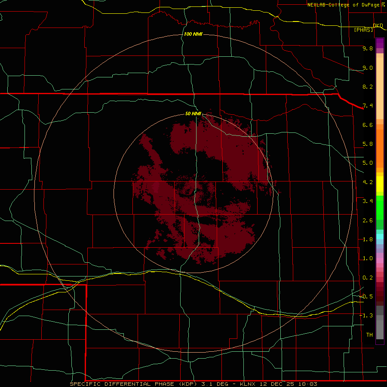387x387 pixels.
Task: Click the 12 DEC 25 10:03 timestamp
Action: (289, 384)
